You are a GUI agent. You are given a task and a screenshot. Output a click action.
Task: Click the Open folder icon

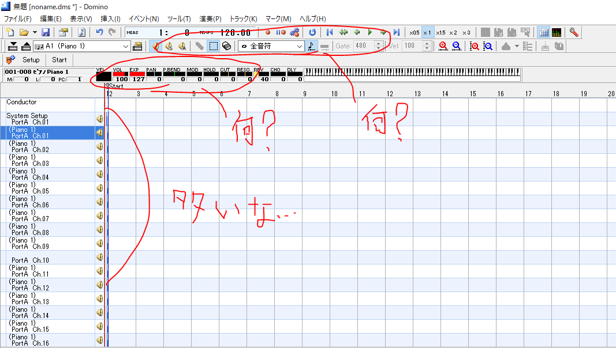pyautogui.click(x=24, y=32)
